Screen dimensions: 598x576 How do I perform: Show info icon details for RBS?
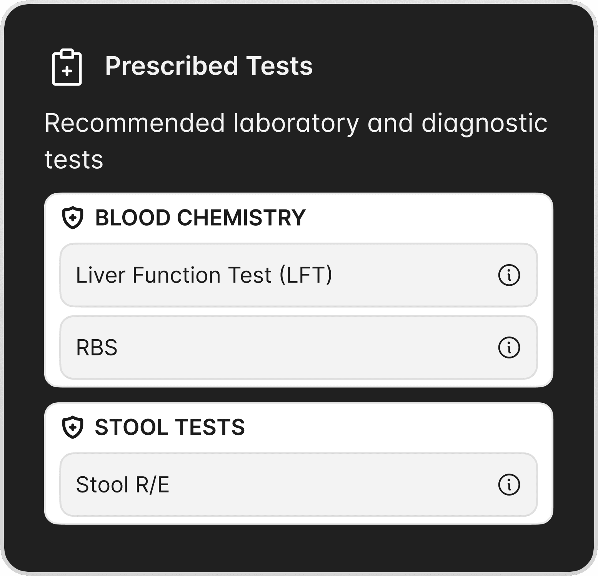pos(509,348)
